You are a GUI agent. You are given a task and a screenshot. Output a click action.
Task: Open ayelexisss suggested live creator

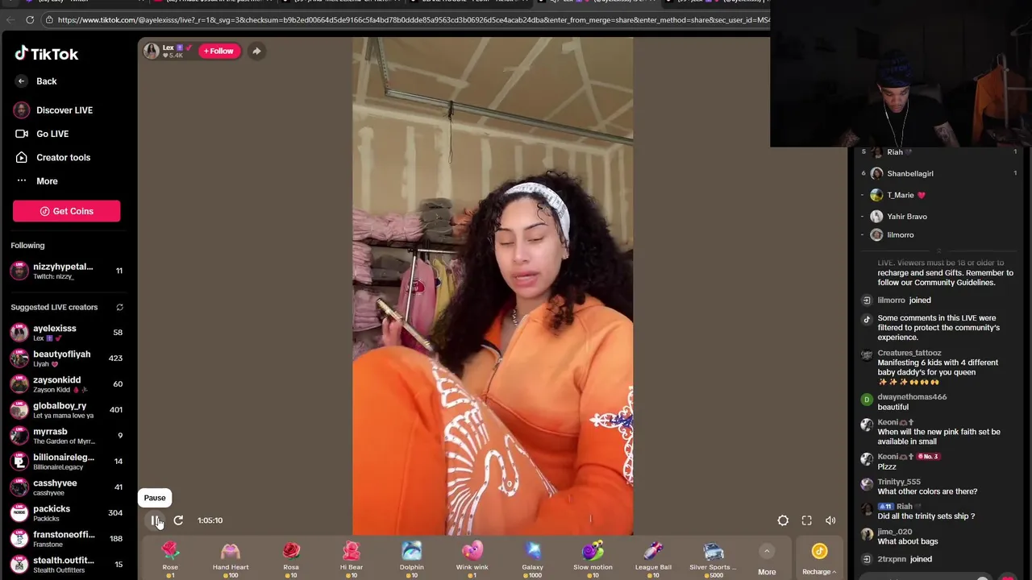tap(66, 333)
